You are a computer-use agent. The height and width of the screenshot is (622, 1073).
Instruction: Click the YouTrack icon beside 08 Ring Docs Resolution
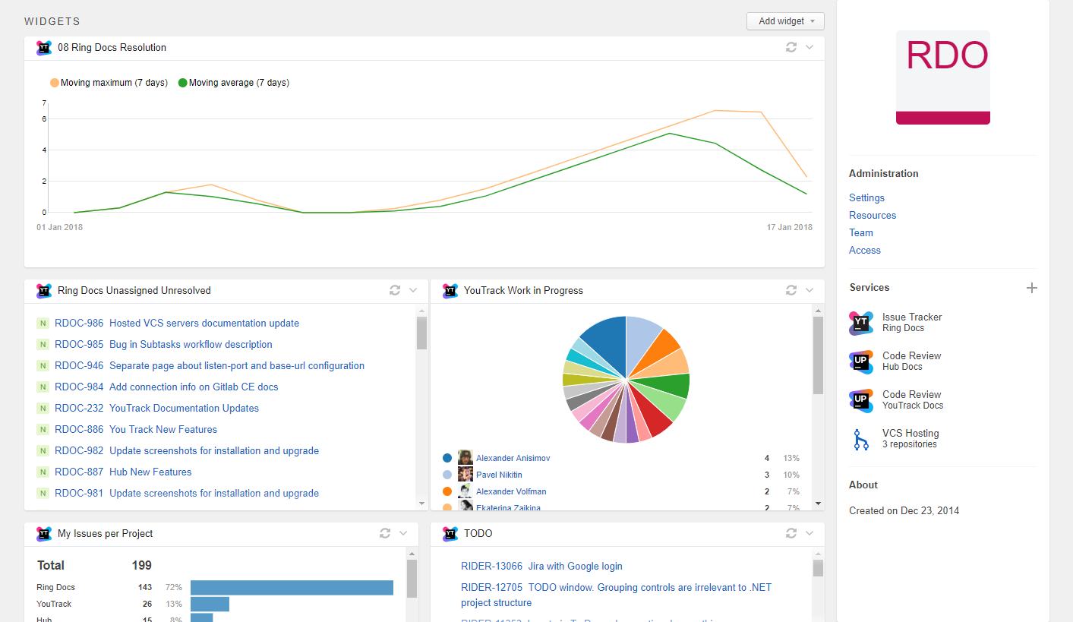pyautogui.click(x=44, y=48)
